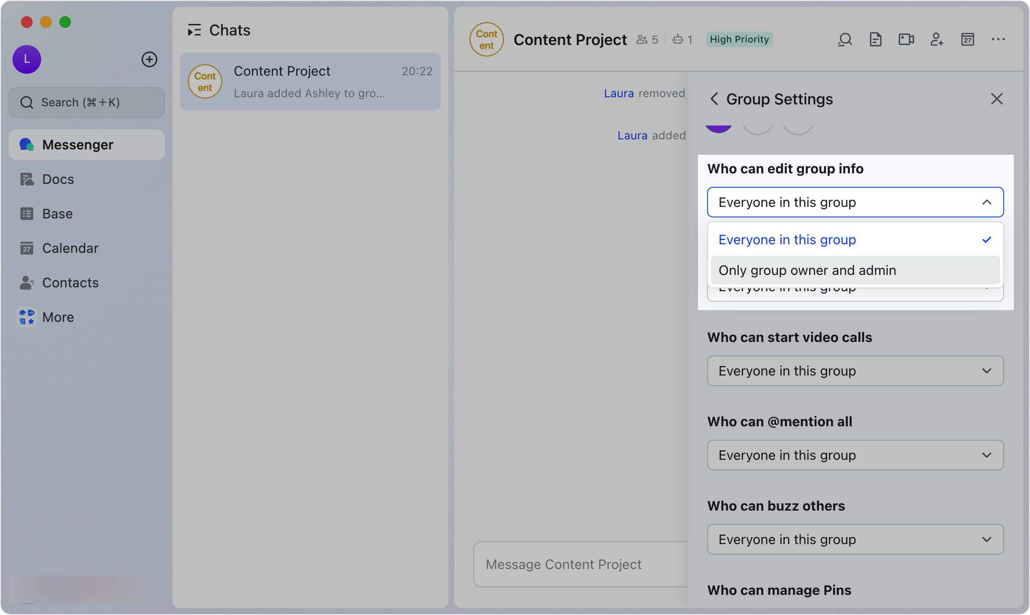Select Everyone in this group option
Viewport: 1030px width, 615px height.
856,239
